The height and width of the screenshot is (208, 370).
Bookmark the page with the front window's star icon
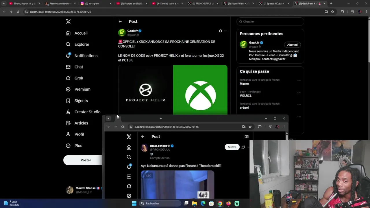coord(250,127)
